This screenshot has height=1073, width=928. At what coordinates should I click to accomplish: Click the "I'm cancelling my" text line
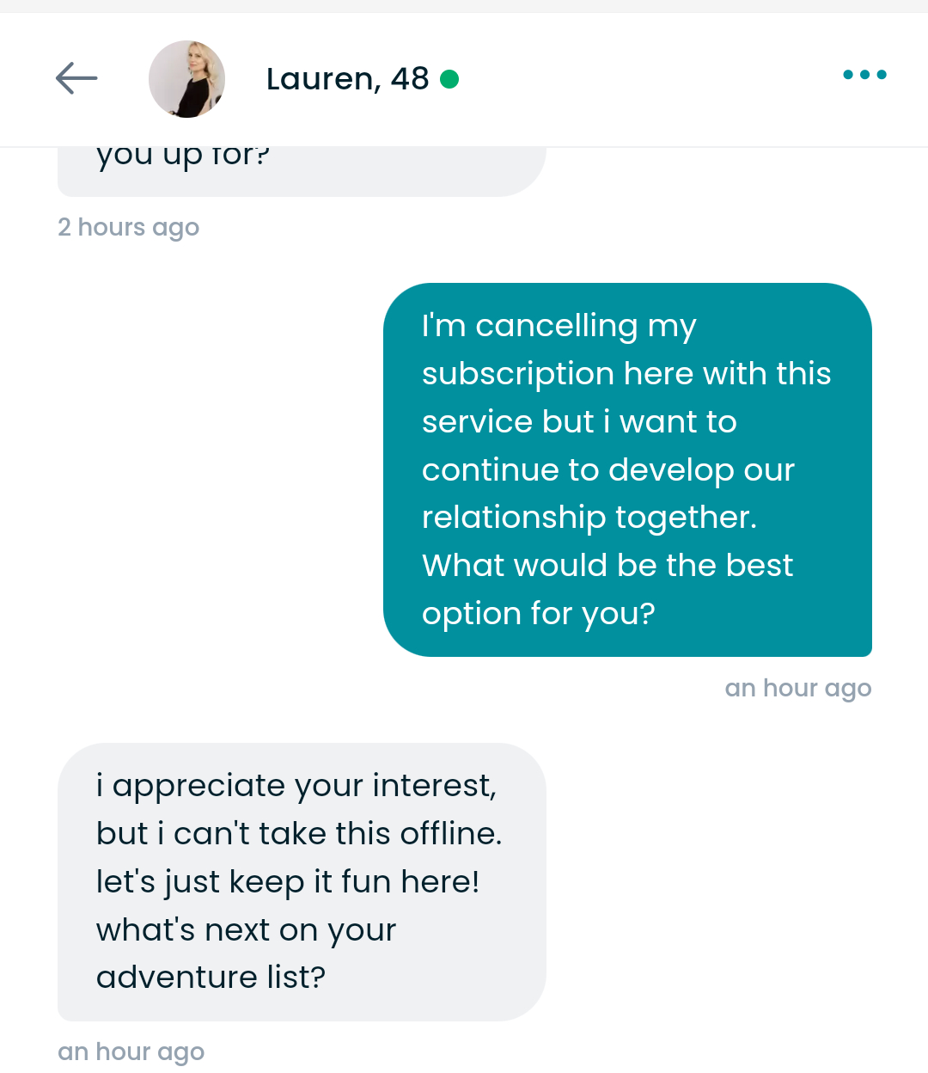[559, 326]
